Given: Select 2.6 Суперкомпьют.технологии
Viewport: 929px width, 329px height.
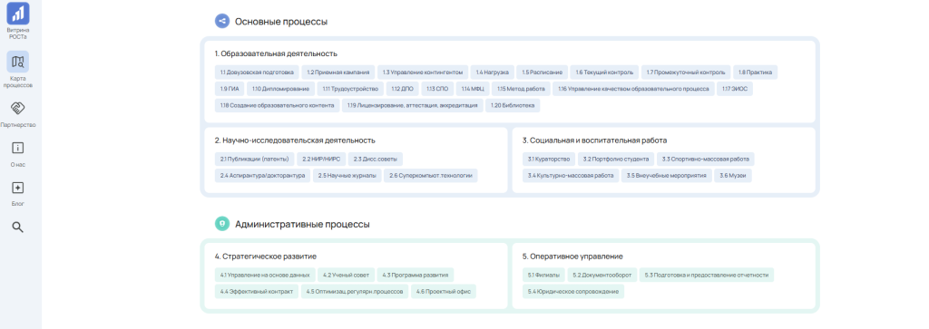Looking at the screenshot, I should pyautogui.click(x=431, y=176).
